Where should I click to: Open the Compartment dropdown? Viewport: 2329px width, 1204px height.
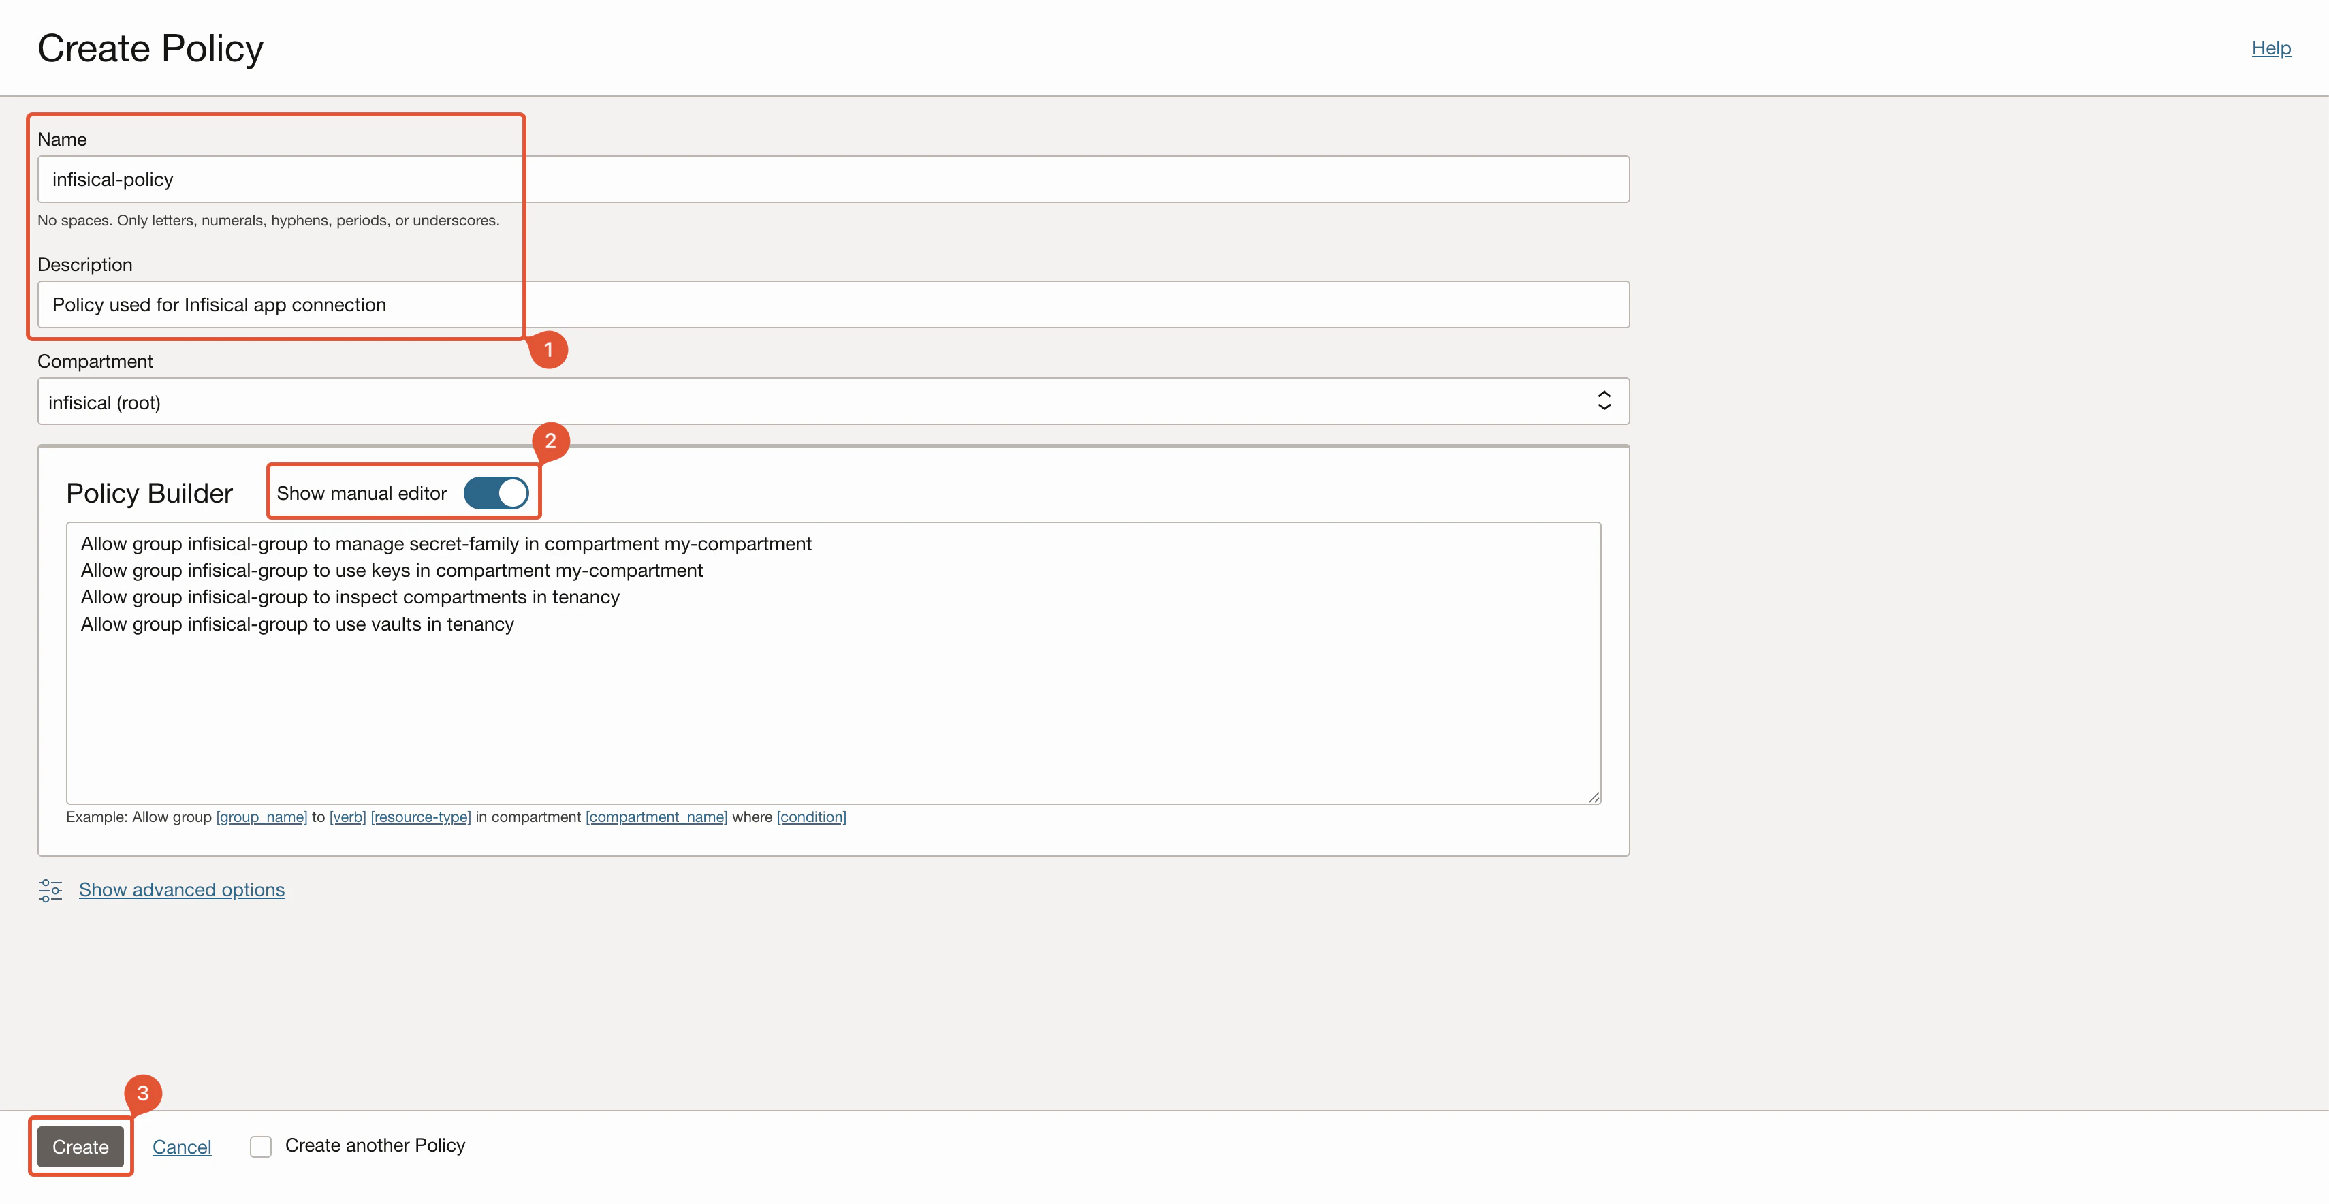tap(833, 401)
